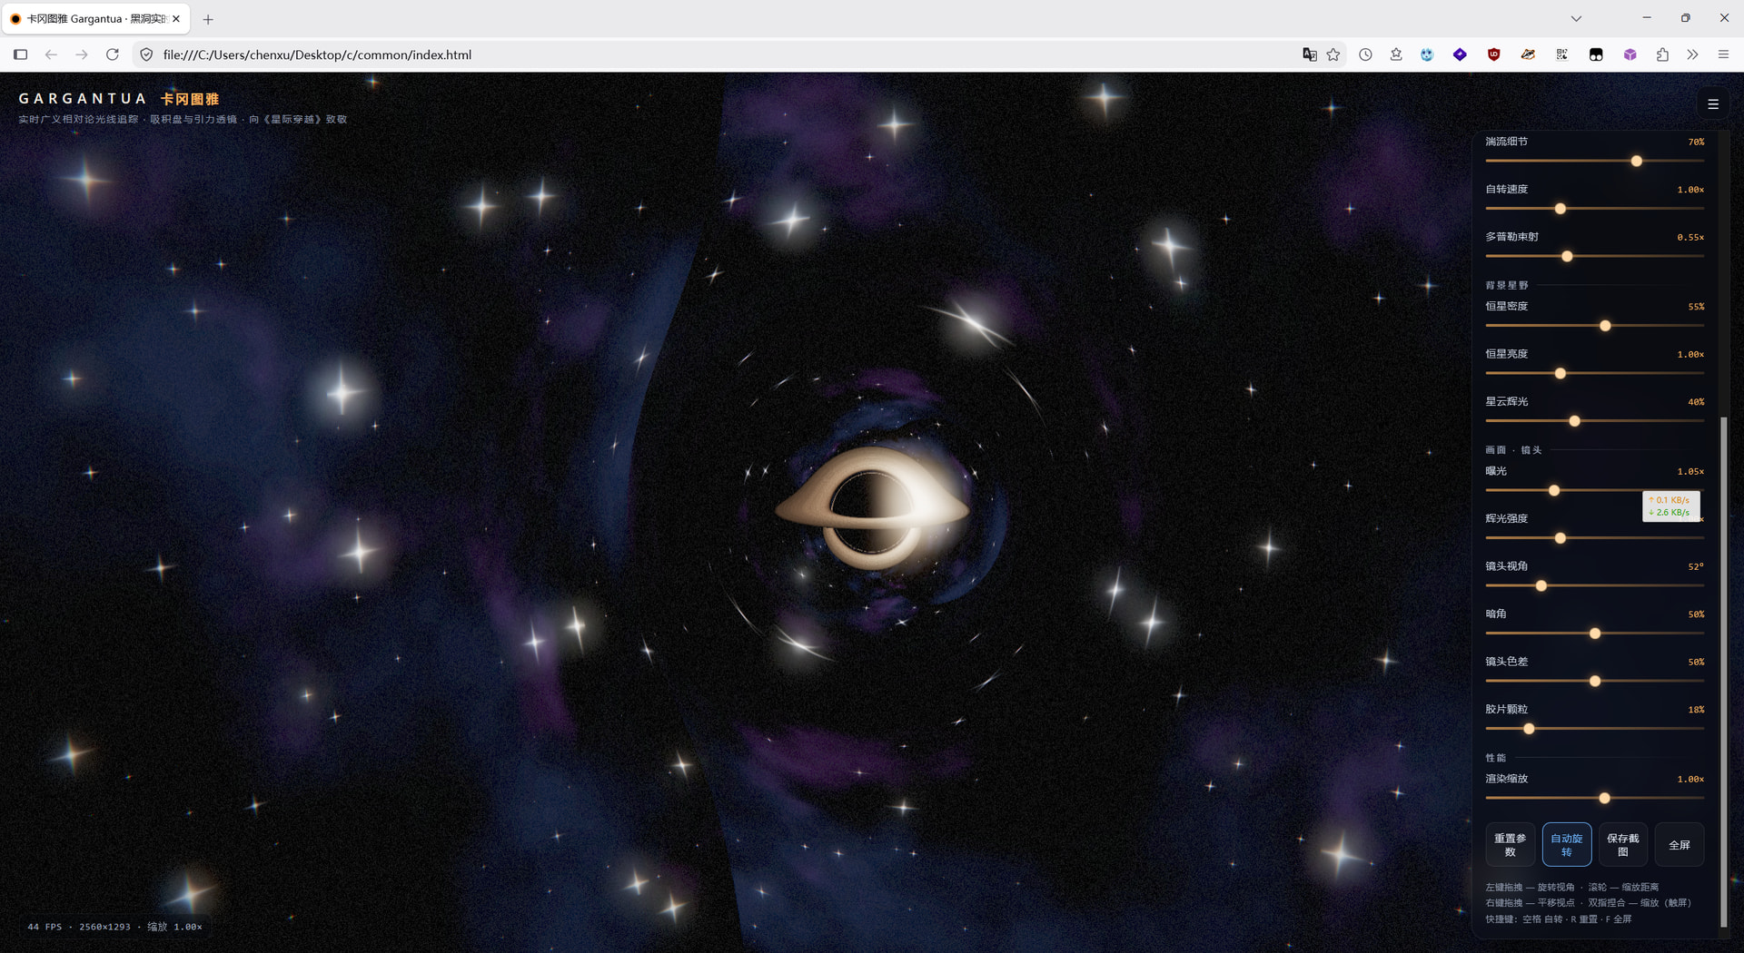Adjust the 恒星密度 slider handle
The height and width of the screenshot is (953, 1744).
coord(1605,326)
